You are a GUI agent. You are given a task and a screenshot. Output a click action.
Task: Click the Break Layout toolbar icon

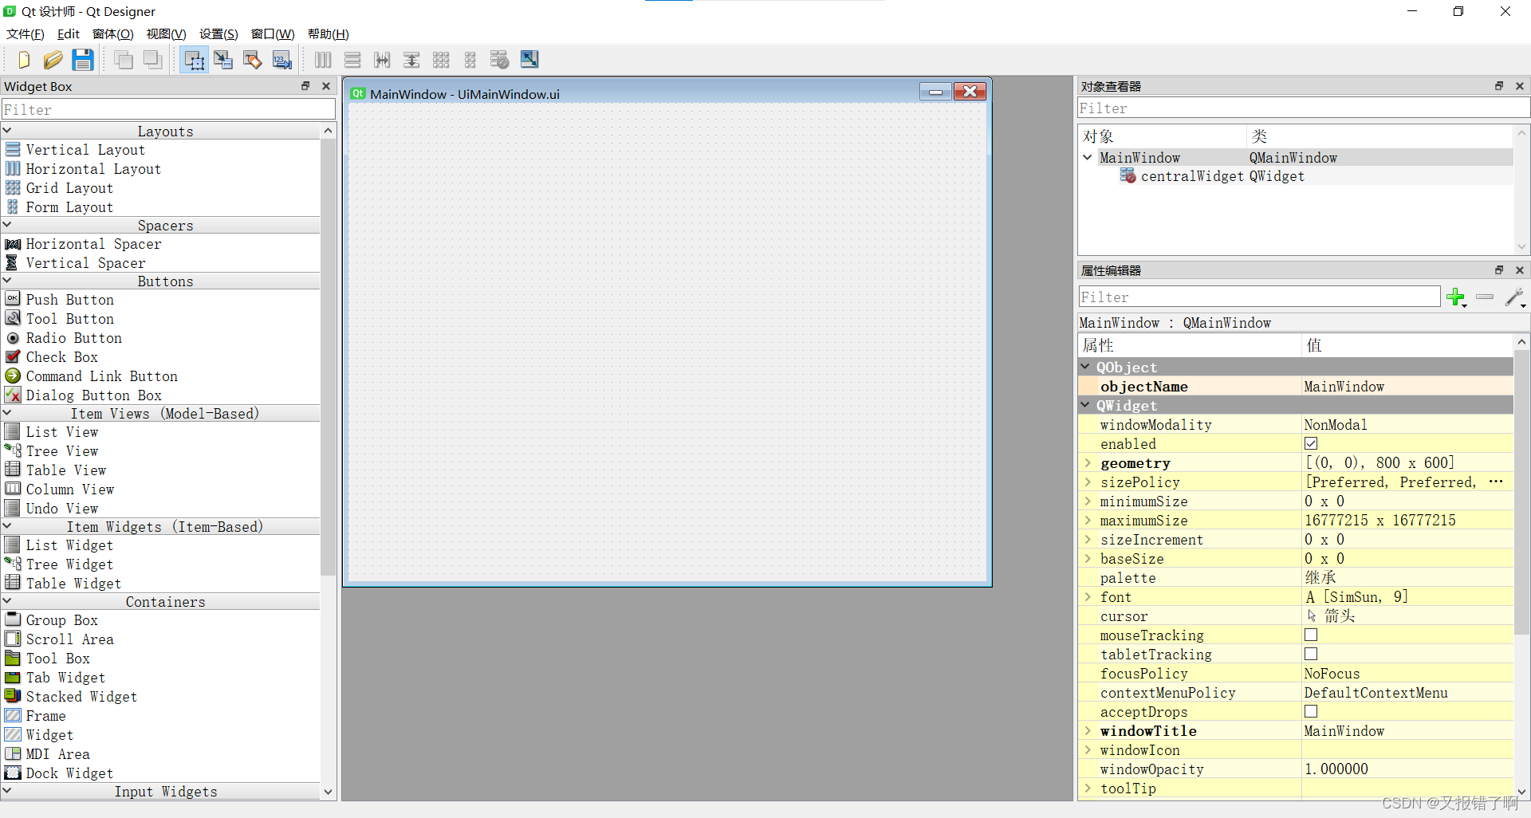coord(499,60)
